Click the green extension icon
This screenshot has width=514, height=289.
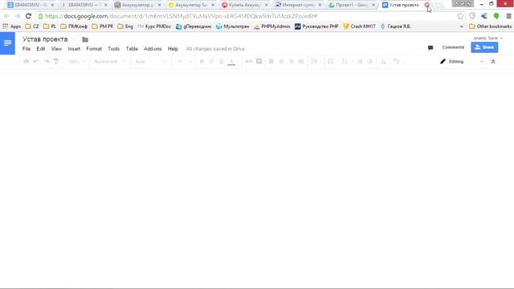496,16
